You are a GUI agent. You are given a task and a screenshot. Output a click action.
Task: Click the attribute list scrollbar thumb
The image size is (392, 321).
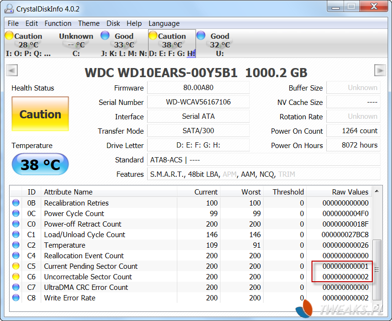[x=377, y=270]
